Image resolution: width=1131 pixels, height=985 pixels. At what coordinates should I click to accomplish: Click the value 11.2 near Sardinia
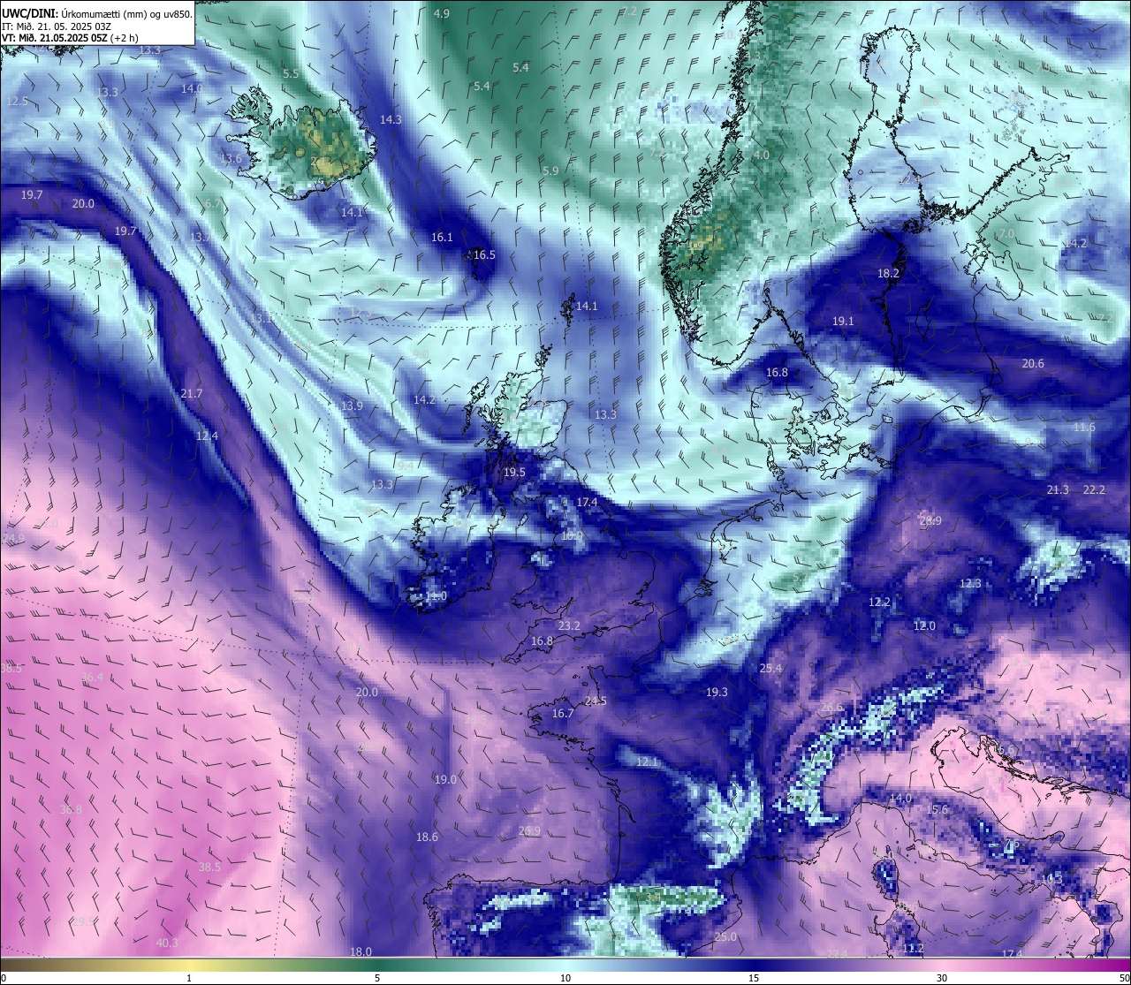coord(913,948)
